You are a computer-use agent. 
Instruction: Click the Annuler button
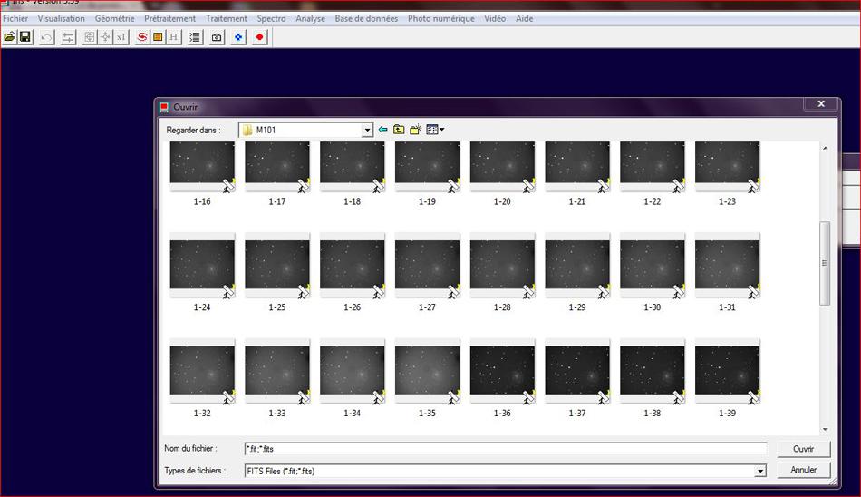coord(803,470)
